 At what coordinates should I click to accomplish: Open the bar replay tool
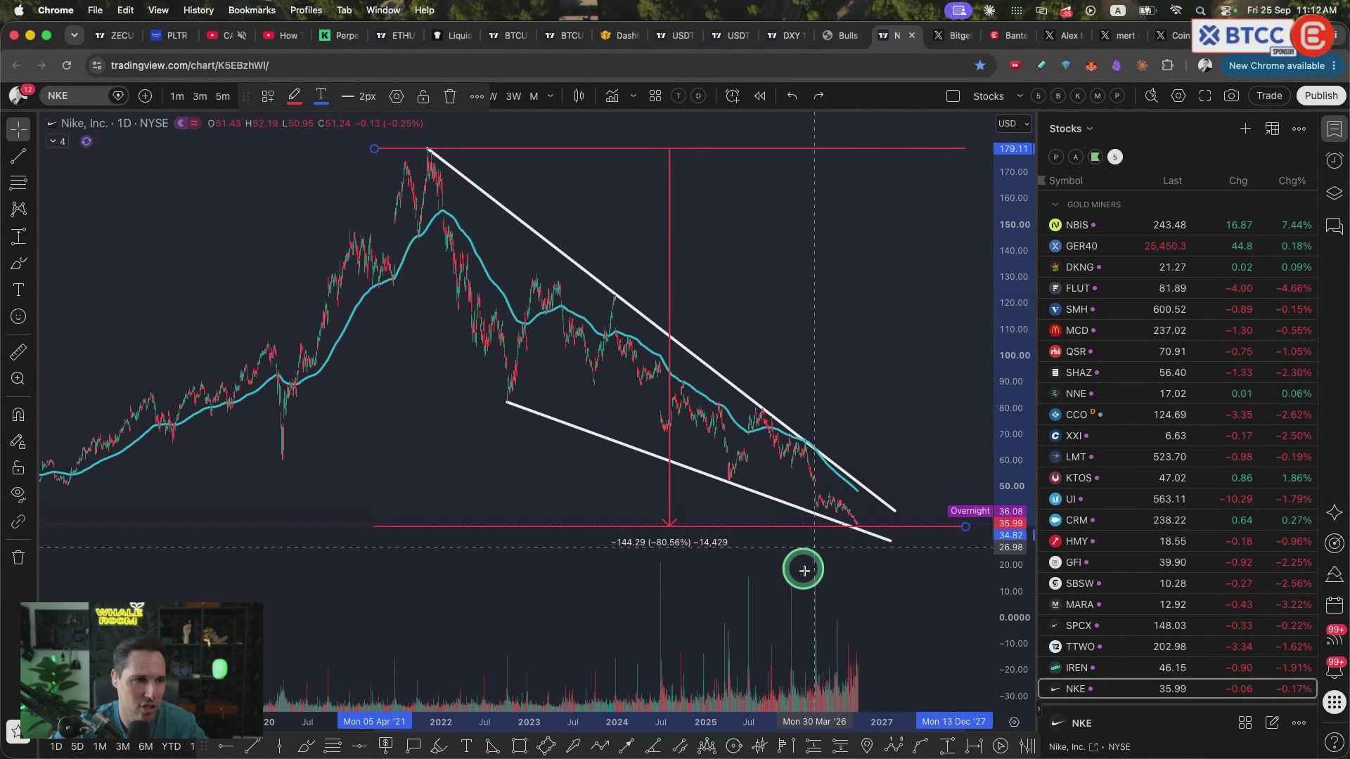click(x=760, y=96)
